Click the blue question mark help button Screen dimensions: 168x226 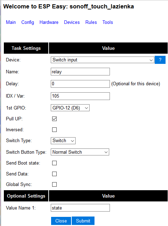click(160, 60)
